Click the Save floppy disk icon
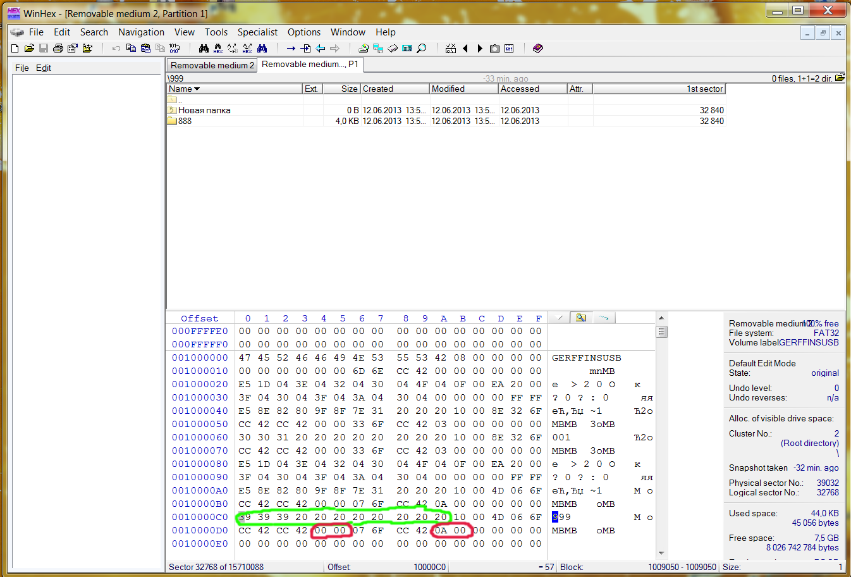The width and height of the screenshot is (851, 577). [x=44, y=48]
